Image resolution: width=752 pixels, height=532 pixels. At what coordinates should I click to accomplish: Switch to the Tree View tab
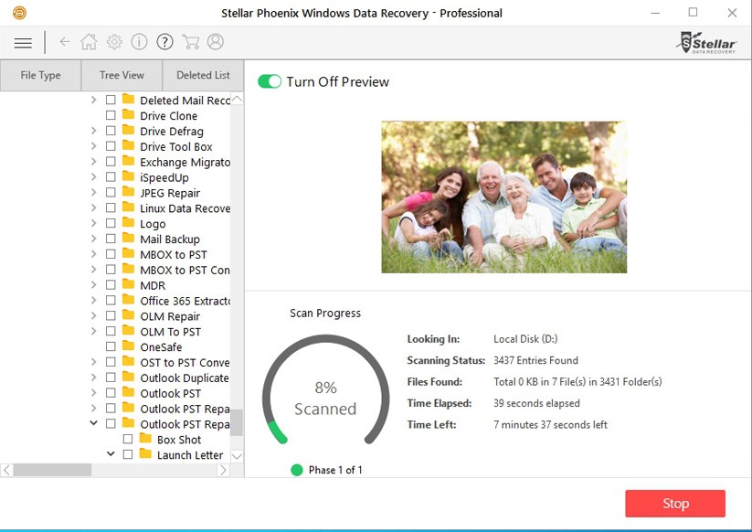click(x=122, y=75)
